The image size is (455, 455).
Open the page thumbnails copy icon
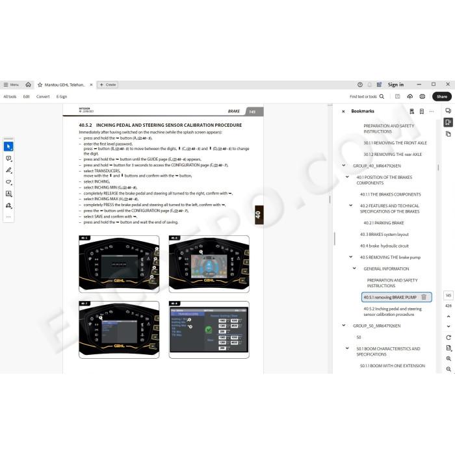coord(448,134)
